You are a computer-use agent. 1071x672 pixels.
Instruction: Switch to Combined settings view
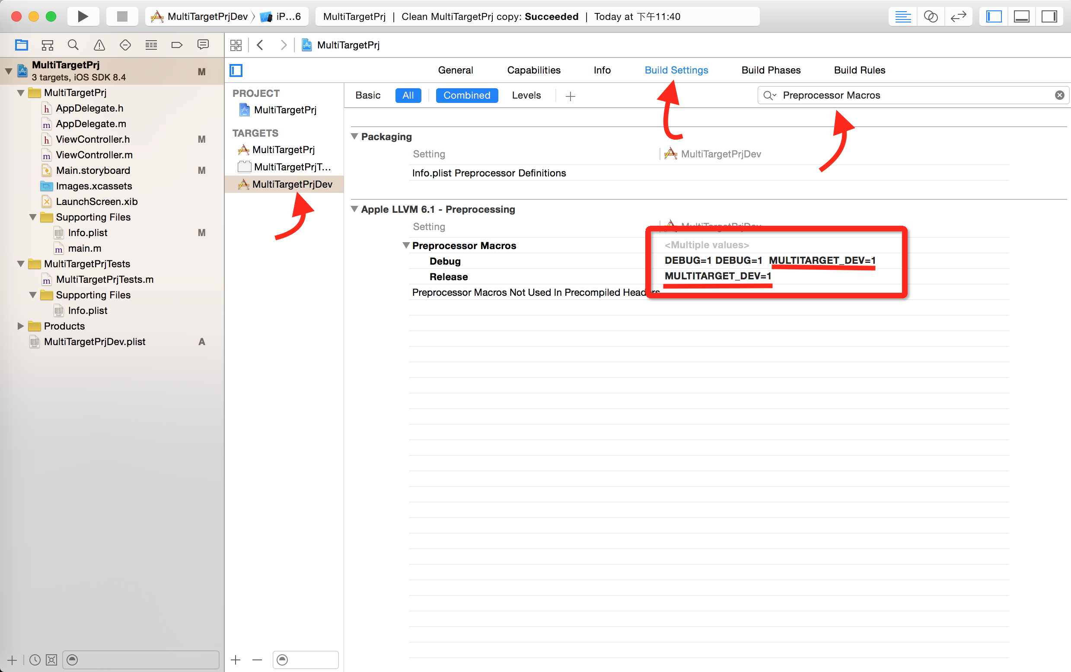click(466, 95)
